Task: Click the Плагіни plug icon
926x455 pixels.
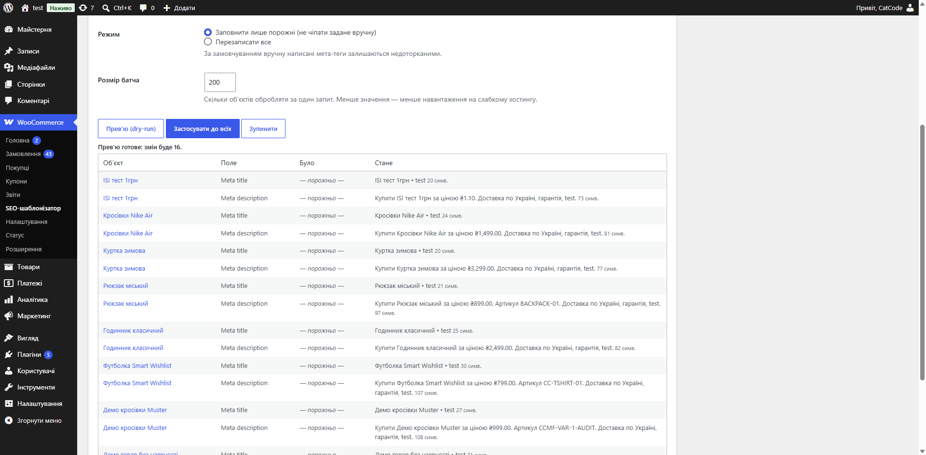Action: pyautogui.click(x=9, y=354)
